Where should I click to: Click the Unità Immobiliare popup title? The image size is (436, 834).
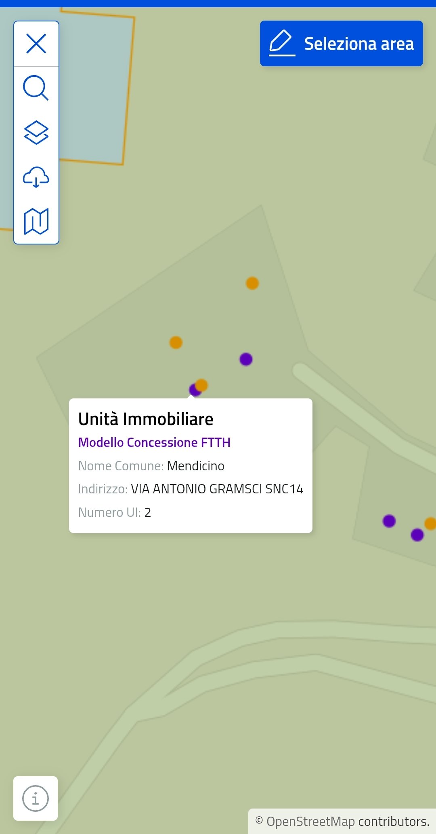(x=146, y=419)
